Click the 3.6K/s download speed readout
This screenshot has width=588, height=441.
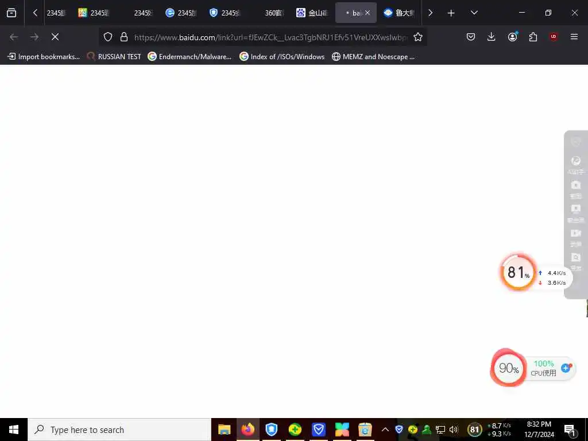[x=552, y=283]
